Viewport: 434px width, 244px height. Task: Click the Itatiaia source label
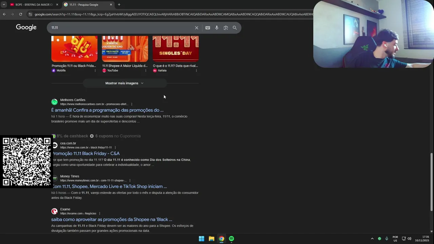point(162,70)
